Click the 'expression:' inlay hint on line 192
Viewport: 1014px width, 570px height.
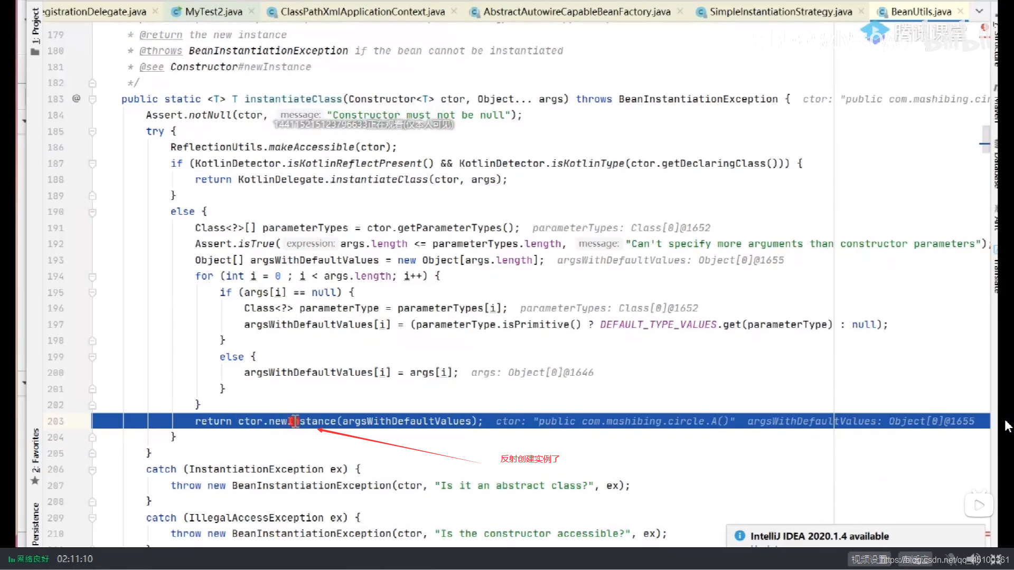(311, 244)
